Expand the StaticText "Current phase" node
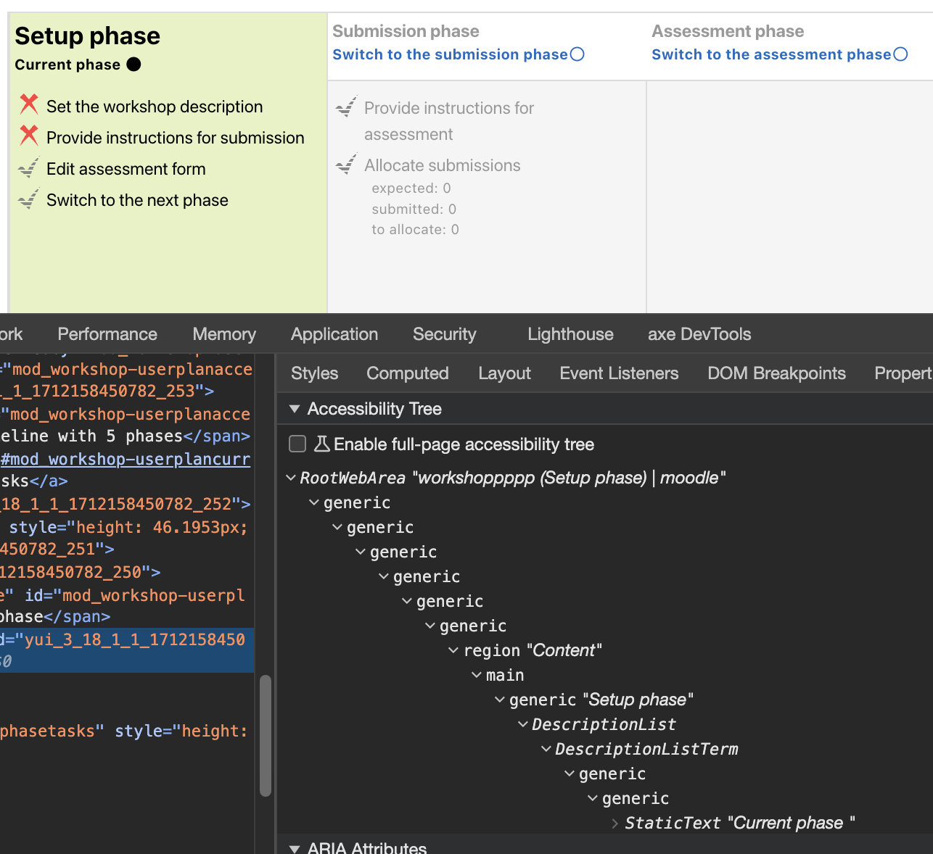933x854 pixels. click(615, 823)
